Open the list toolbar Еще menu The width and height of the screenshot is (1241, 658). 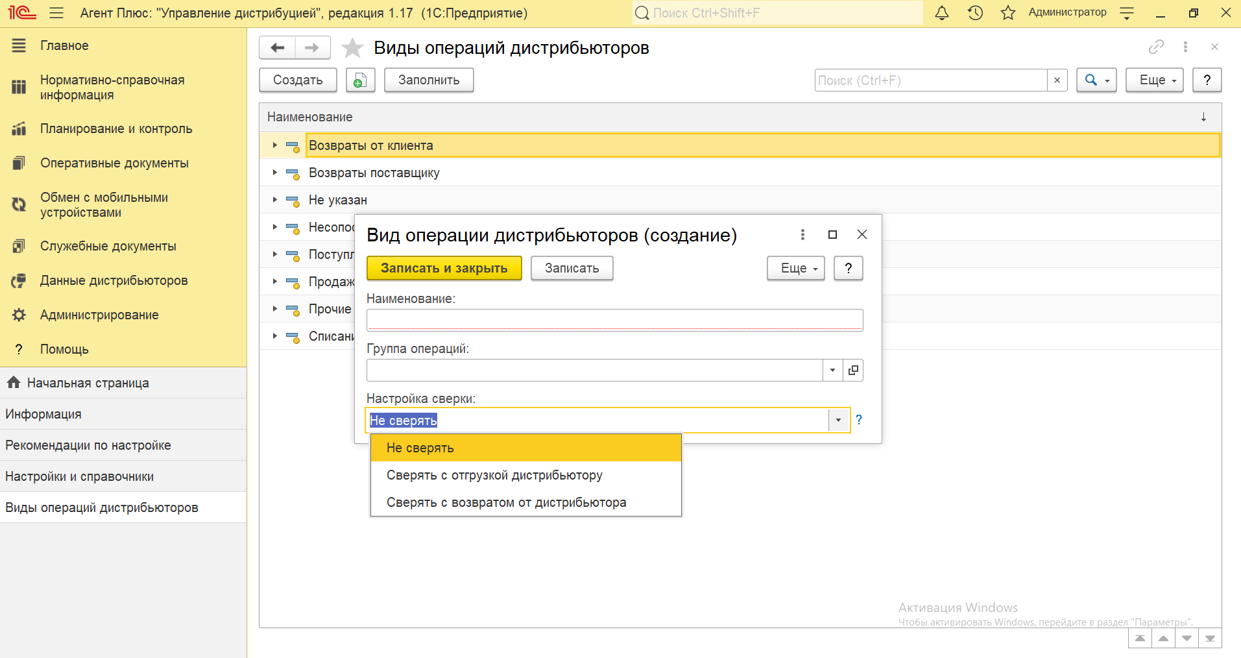tap(1155, 80)
